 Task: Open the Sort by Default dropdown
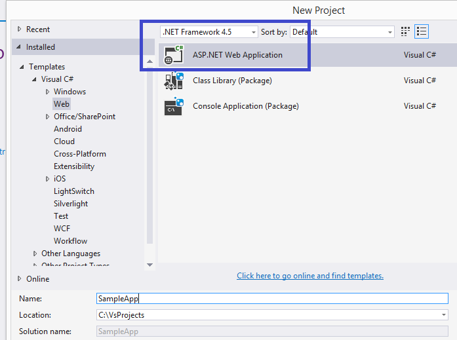(x=342, y=31)
